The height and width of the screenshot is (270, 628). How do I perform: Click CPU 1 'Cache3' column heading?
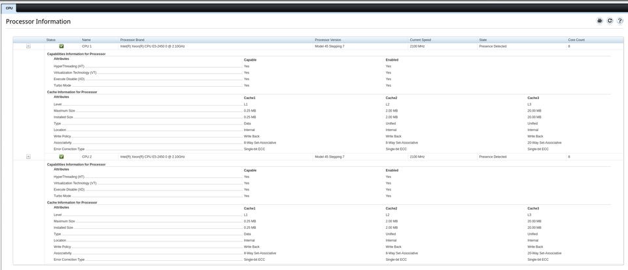533,98
